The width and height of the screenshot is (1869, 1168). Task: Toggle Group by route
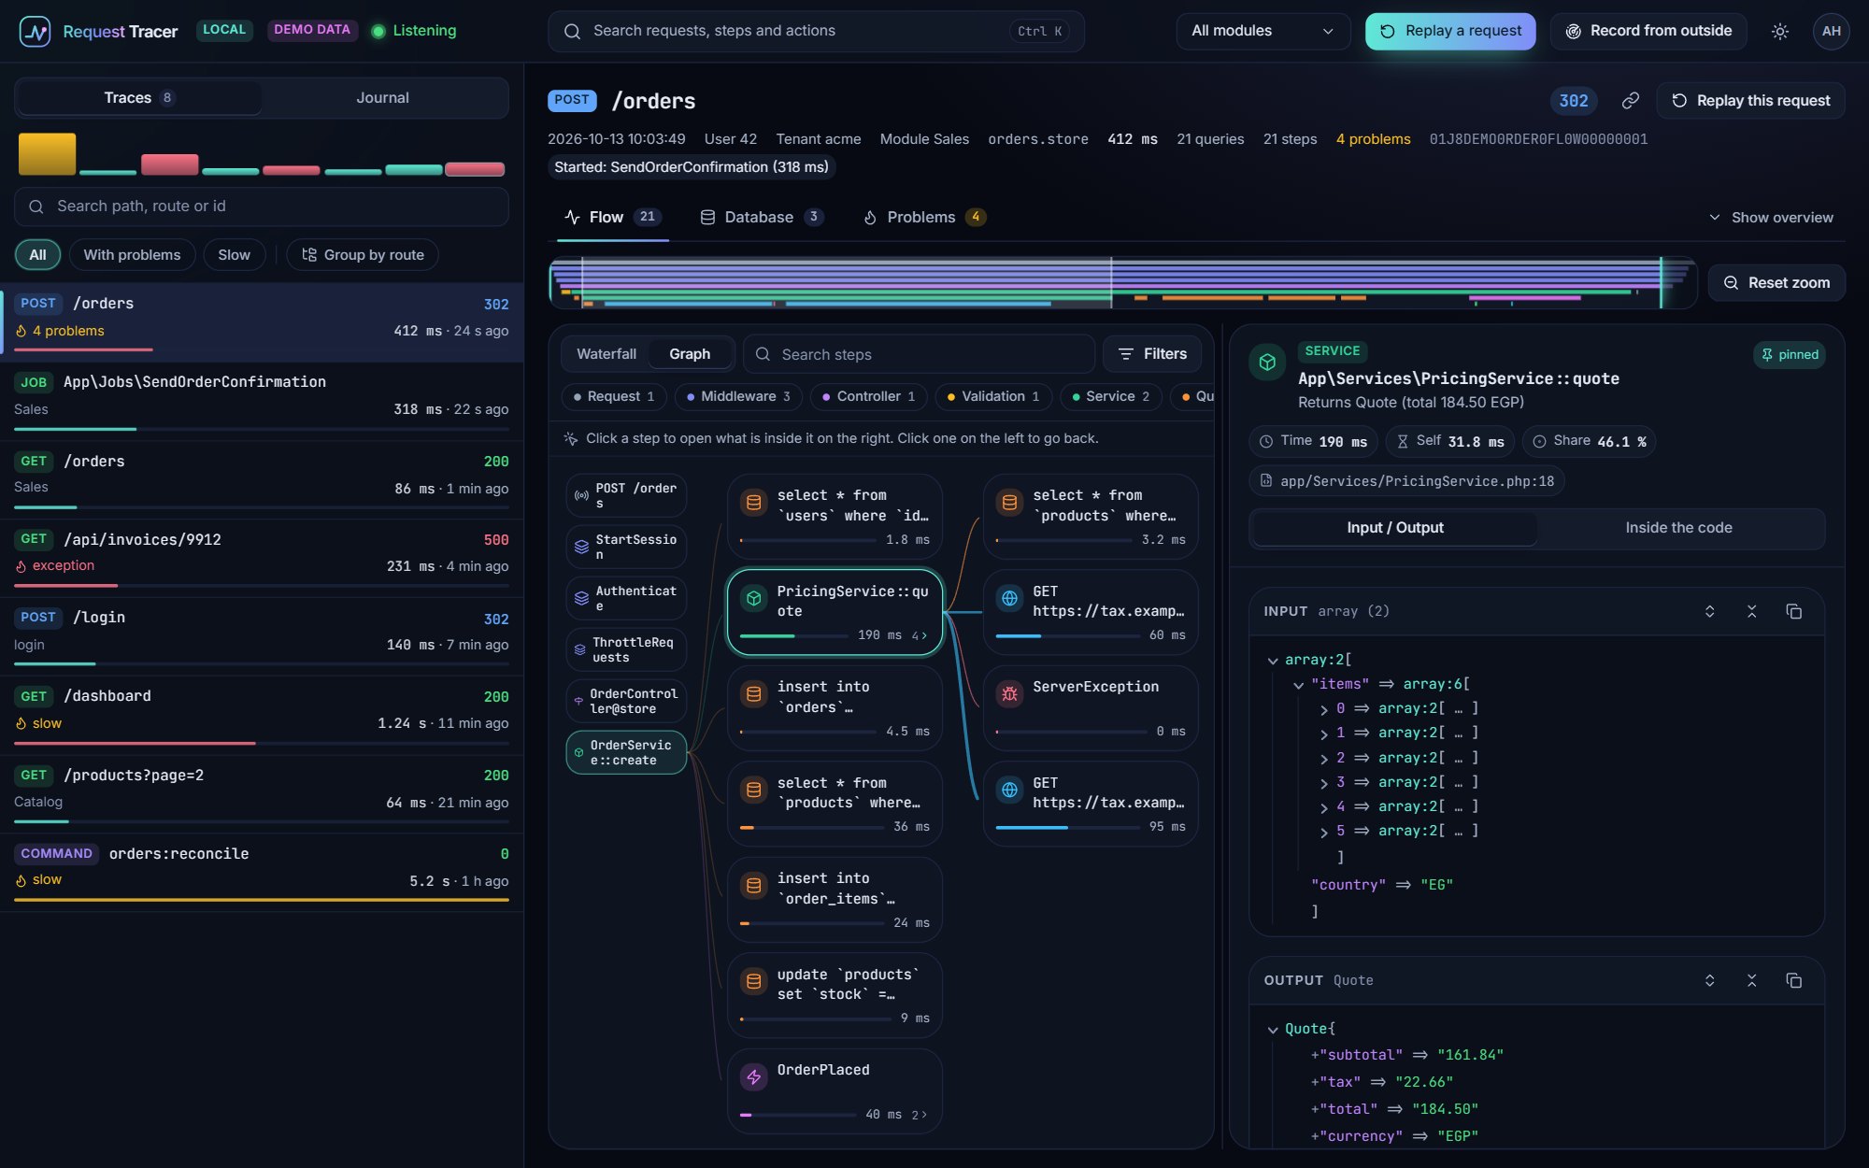tap(363, 254)
